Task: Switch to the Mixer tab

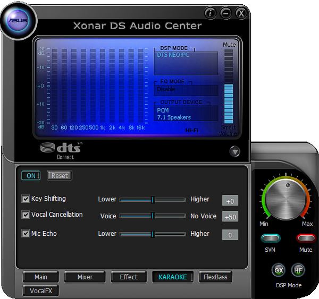Action: tap(85, 277)
